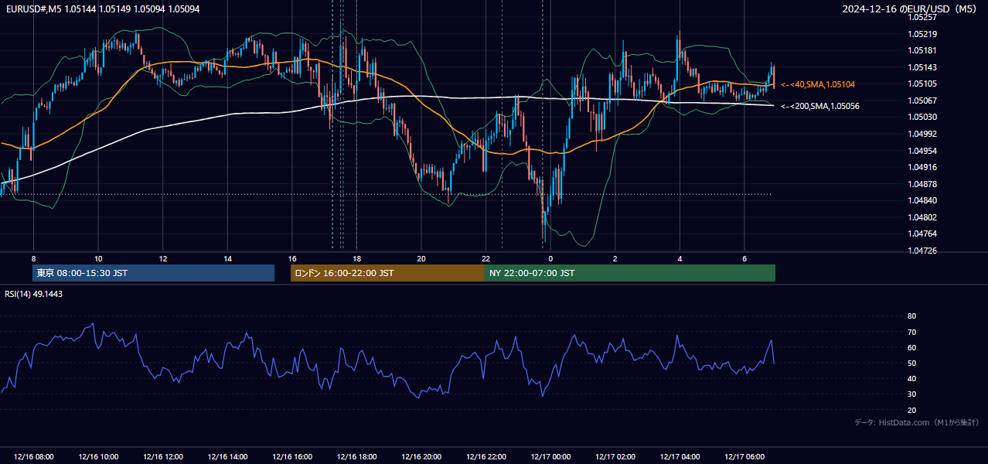988x464 pixels.
Task: Select the 40 SMA 1.05104 label
Action: 818,84
